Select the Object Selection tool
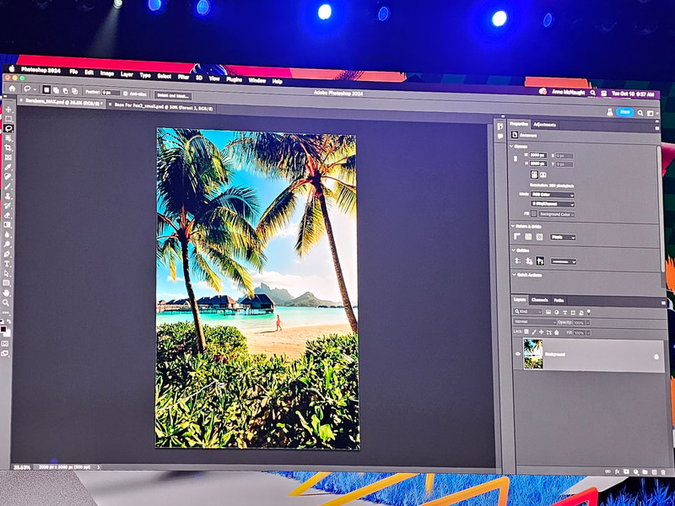The height and width of the screenshot is (506, 675). [x=8, y=138]
